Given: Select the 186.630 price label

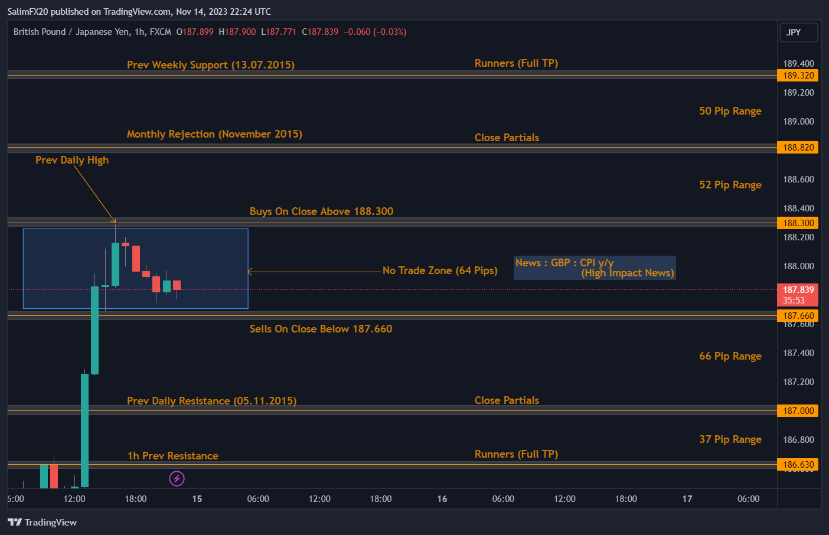Looking at the screenshot, I should (x=798, y=465).
